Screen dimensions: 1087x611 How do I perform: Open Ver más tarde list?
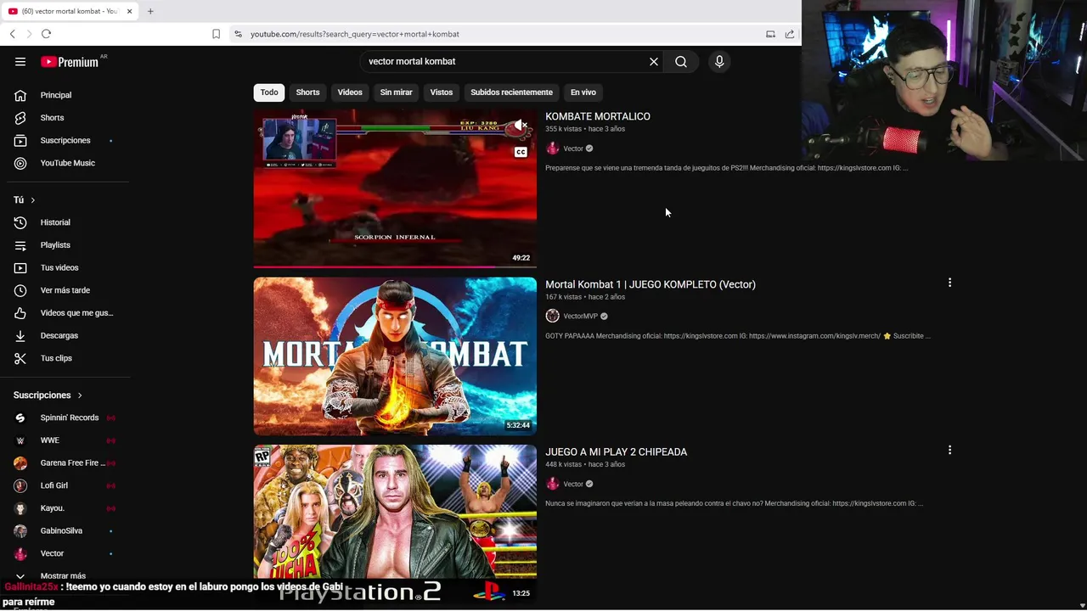point(65,290)
